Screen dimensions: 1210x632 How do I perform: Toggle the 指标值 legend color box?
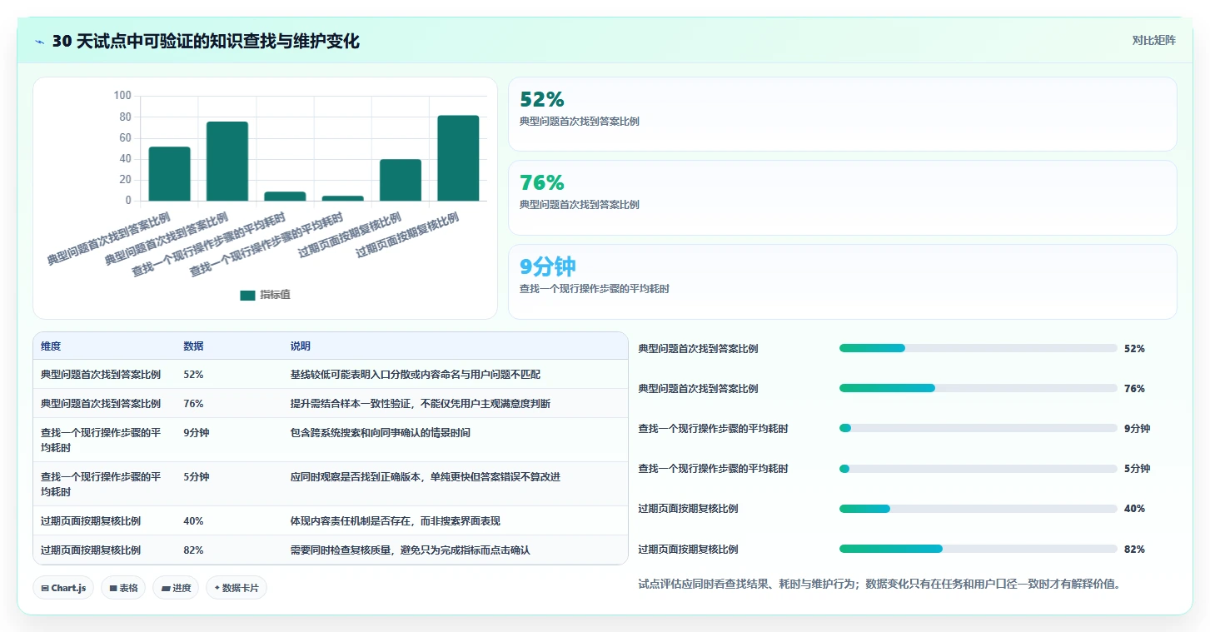(x=247, y=296)
